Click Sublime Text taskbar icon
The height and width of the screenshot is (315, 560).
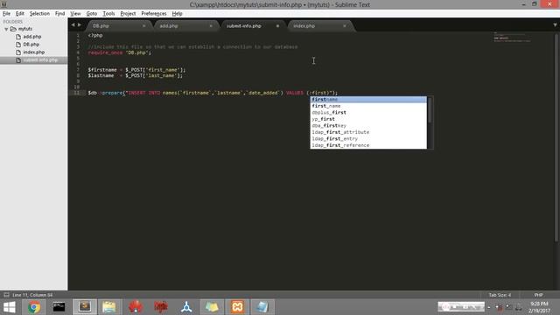coord(85,307)
